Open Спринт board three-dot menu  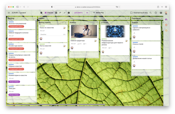[x=125, y=18]
